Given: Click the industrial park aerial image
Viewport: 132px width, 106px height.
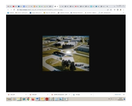Looking at the screenshot, I should point(66,53).
